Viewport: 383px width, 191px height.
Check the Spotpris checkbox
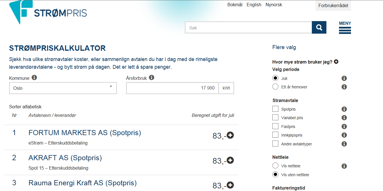(276, 109)
